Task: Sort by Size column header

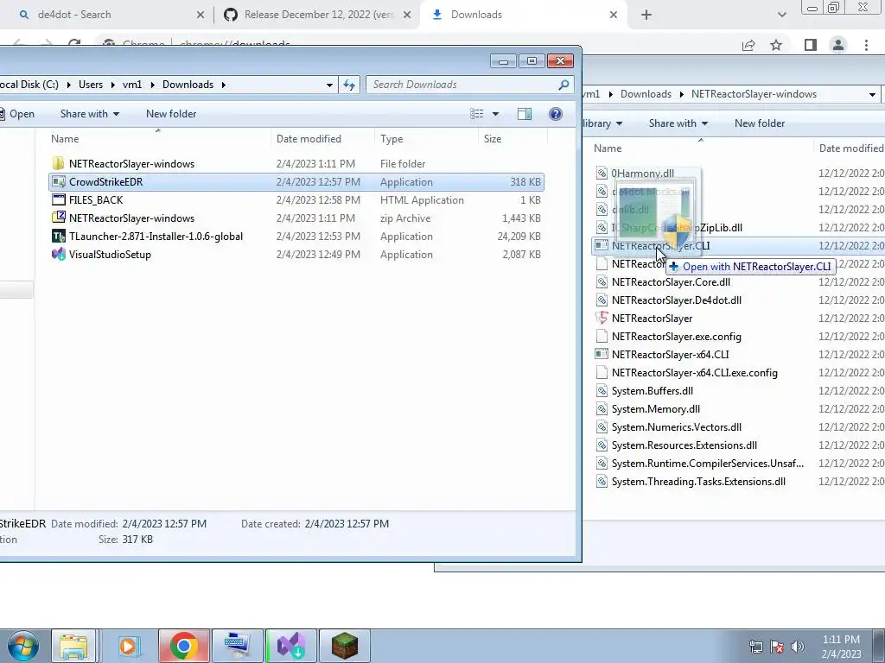Action: coord(492,139)
